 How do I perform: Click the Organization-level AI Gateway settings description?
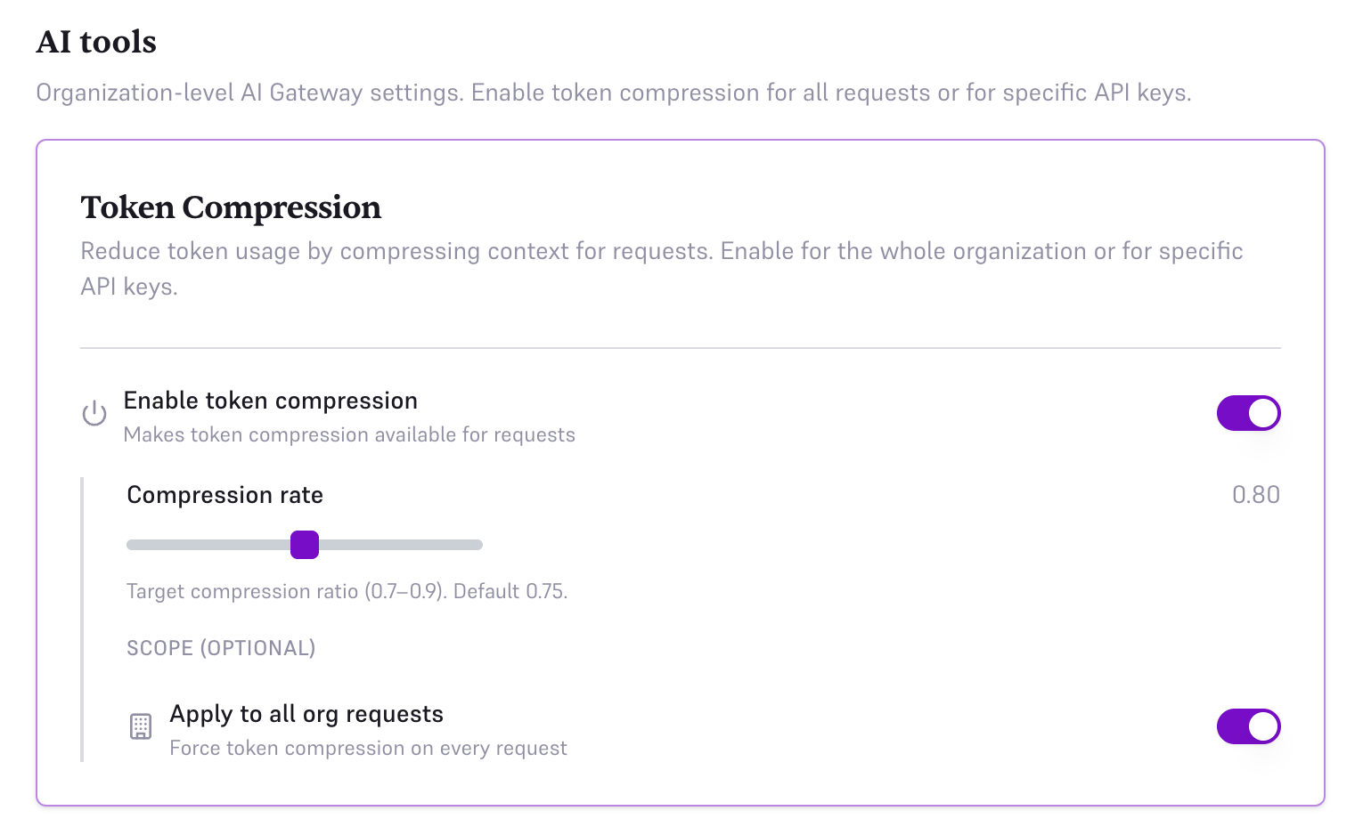(614, 92)
